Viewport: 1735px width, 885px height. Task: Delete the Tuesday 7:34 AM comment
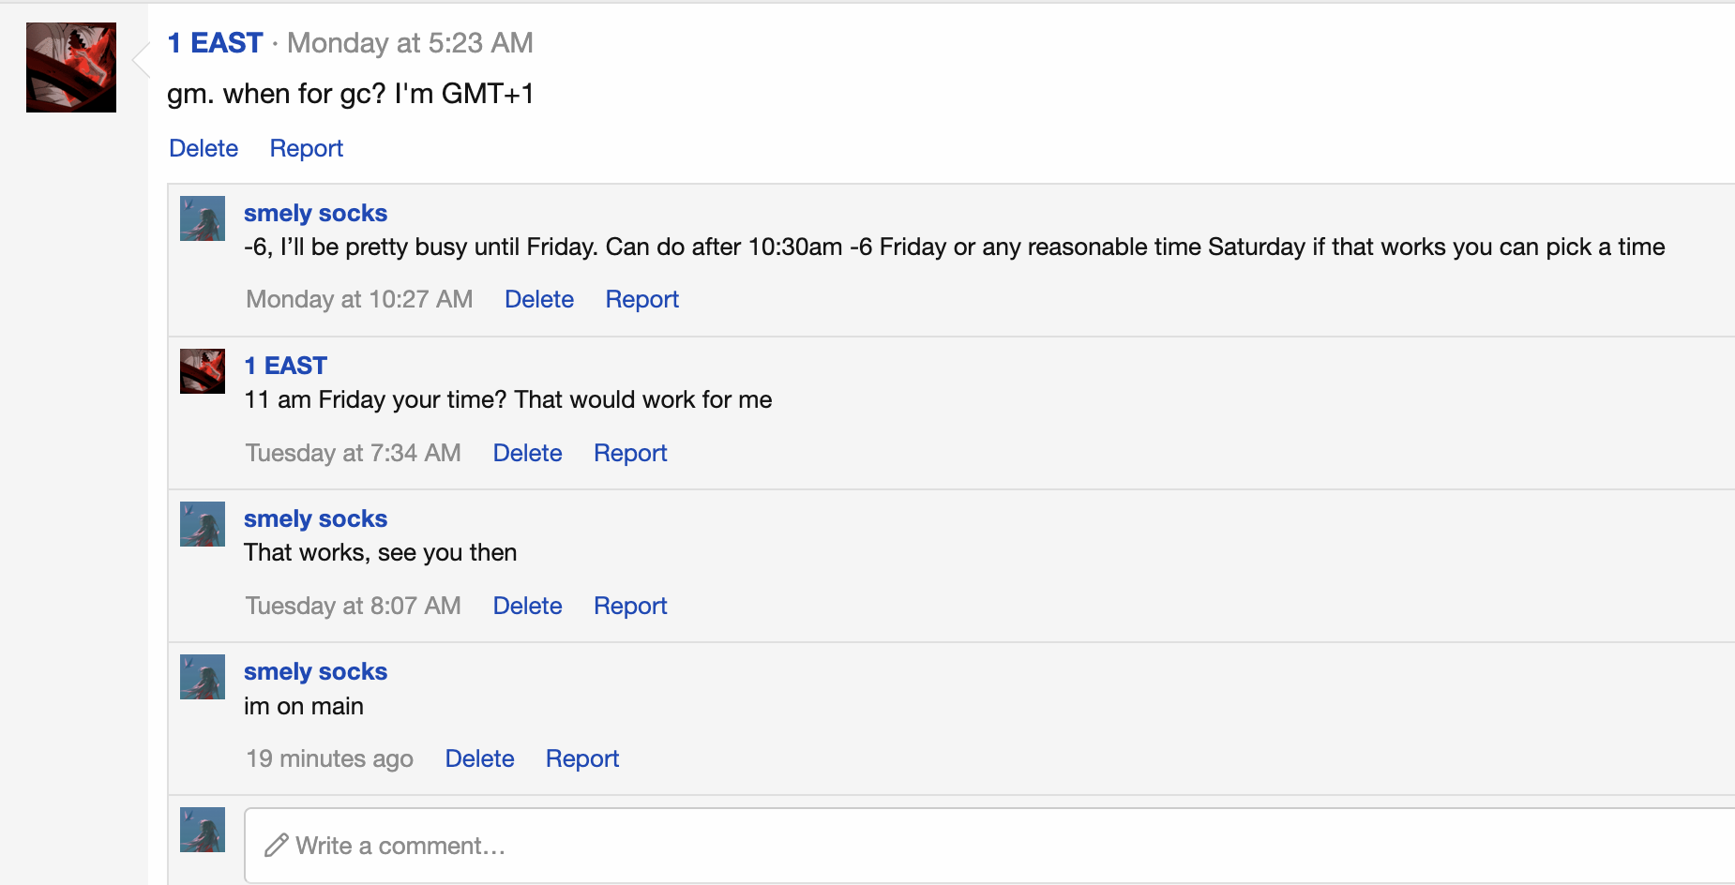[x=528, y=453]
